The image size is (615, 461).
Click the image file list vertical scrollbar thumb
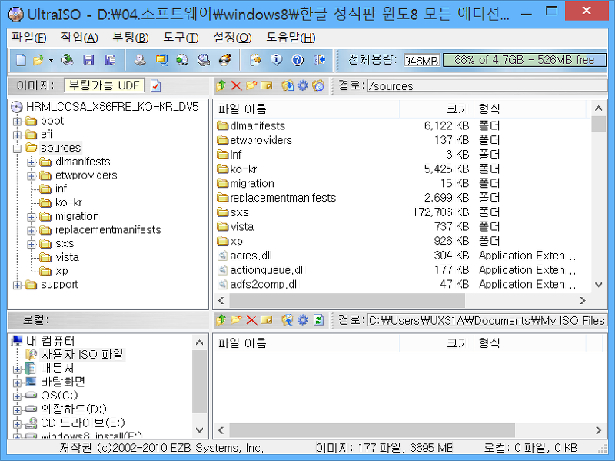599,124
